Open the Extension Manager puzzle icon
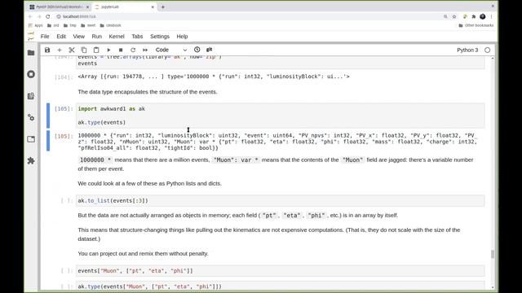This screenshot has height=293, width=522. point(31,161)
